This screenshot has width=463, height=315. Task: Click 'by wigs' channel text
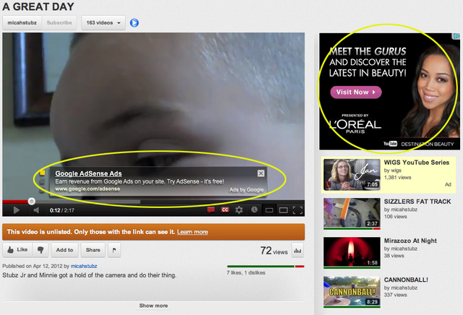[x=392, y=171]
